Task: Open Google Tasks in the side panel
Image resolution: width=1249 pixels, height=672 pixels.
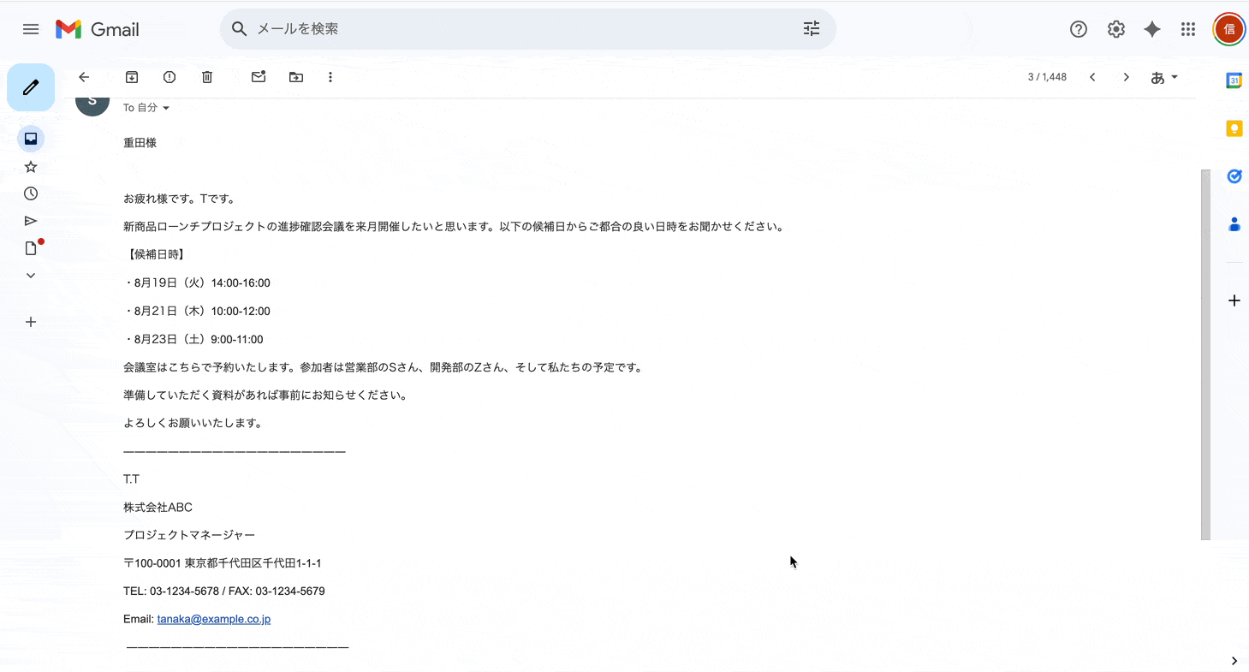Action: pos(1234,175)
